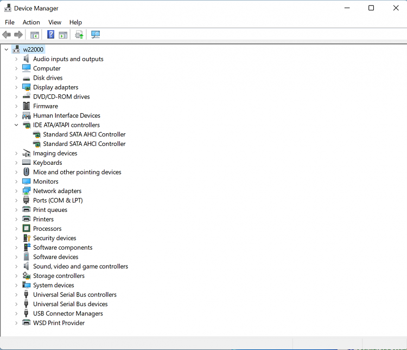Scan for hardware changes toolbar icon
Viewport: 407px width, 350px height.
click(96, 35)
